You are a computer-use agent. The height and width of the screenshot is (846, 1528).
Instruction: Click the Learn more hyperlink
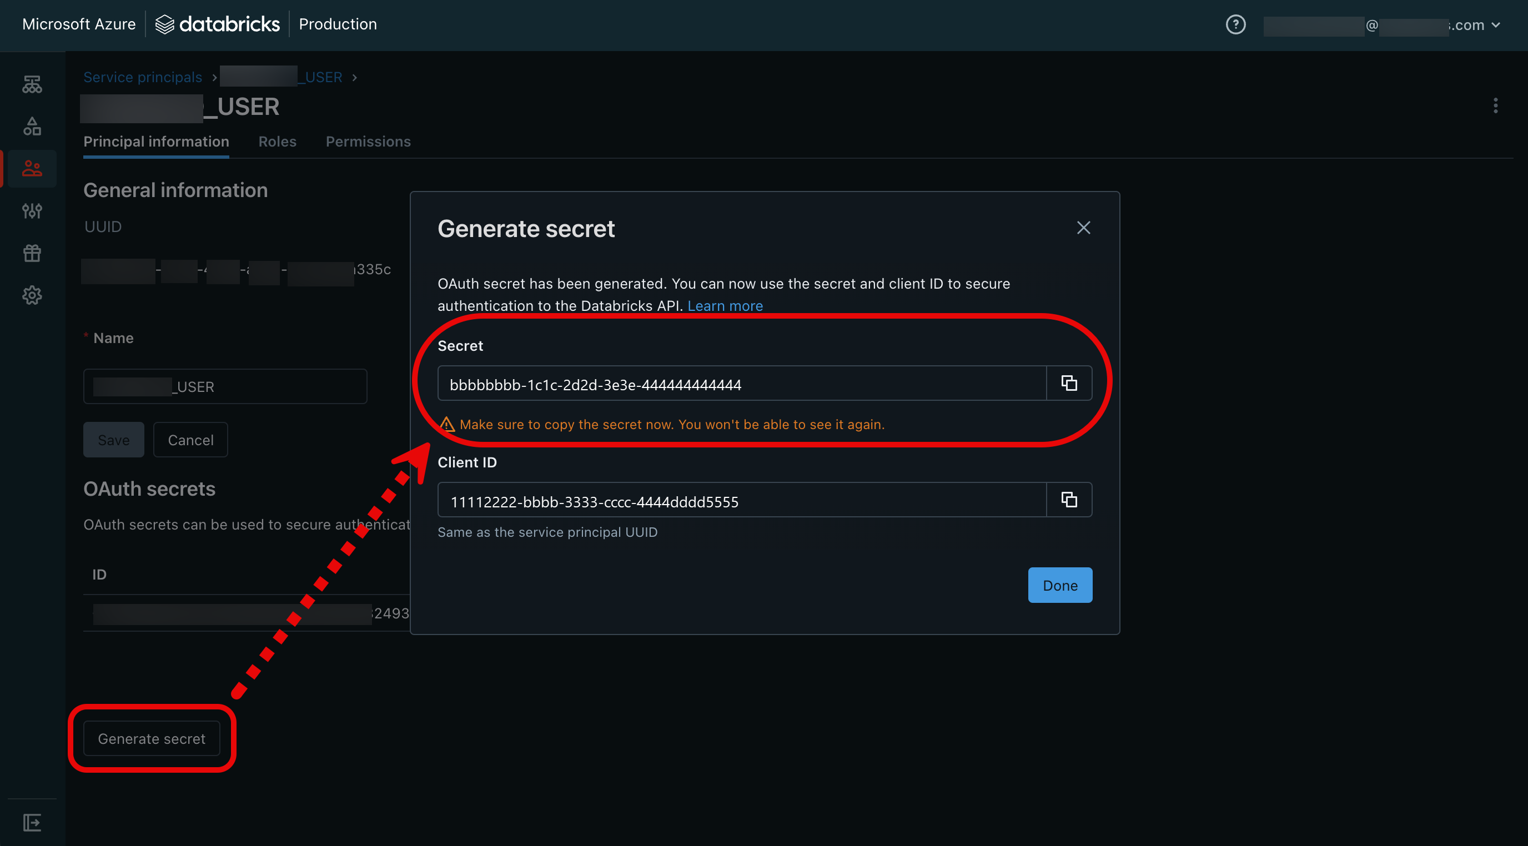725,305
